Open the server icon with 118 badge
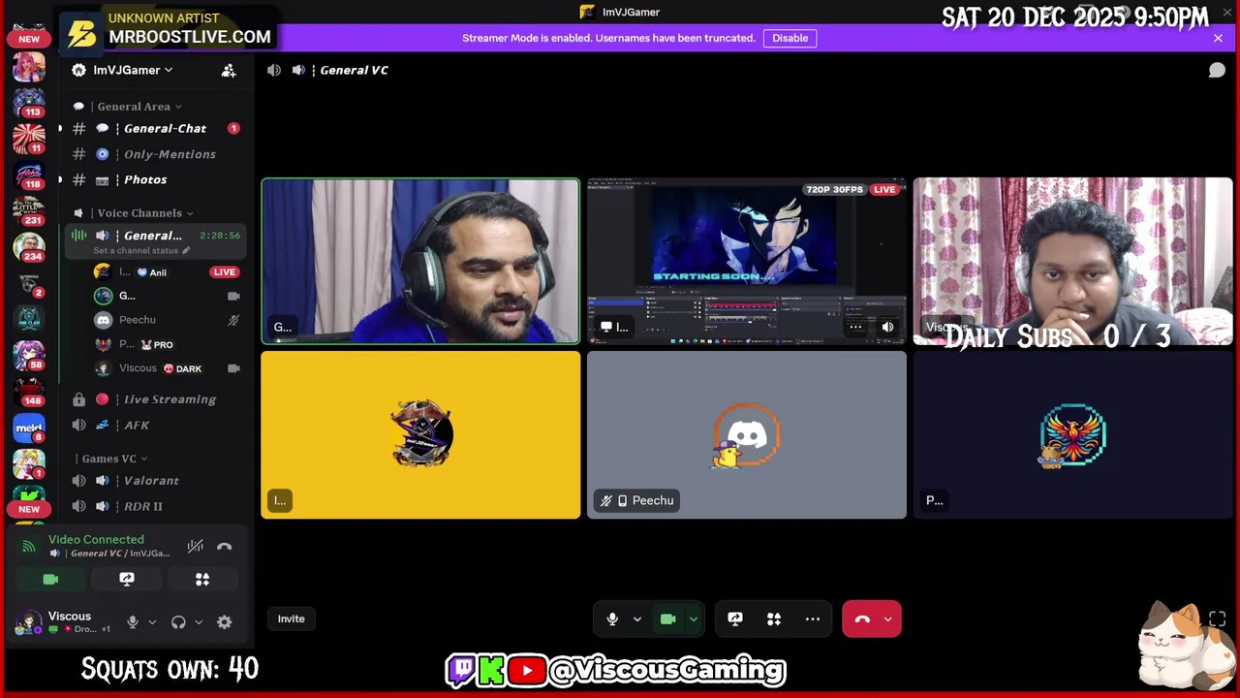This screenshot has height=698, width=1240. [29, 175]
